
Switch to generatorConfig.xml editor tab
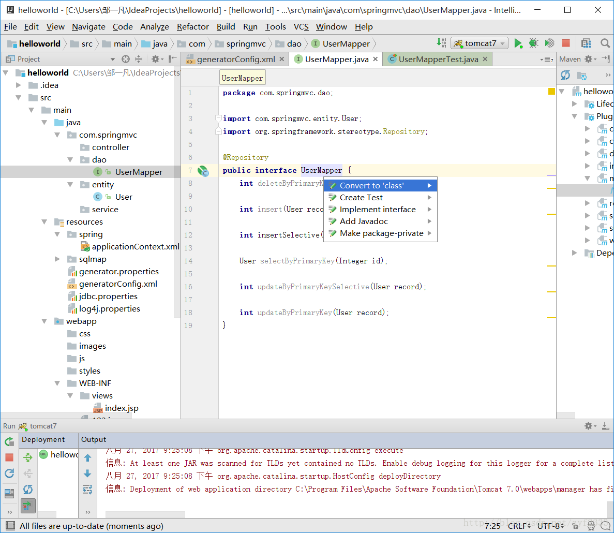(235, 59)
